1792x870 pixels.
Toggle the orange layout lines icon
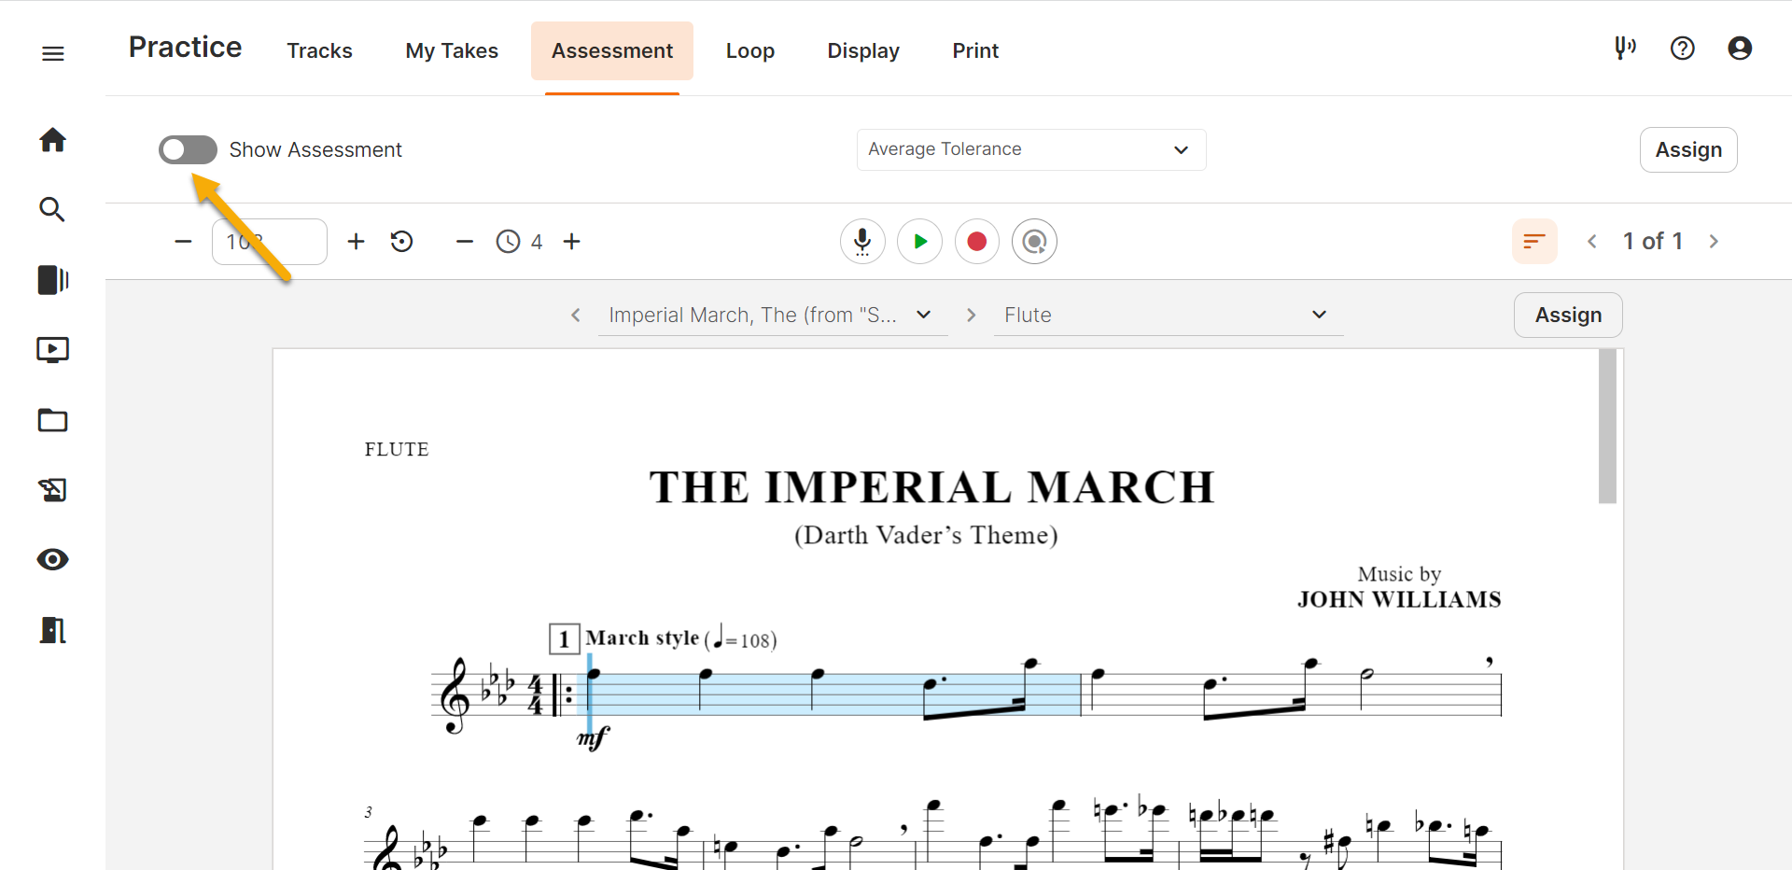tap(1534, 242)
